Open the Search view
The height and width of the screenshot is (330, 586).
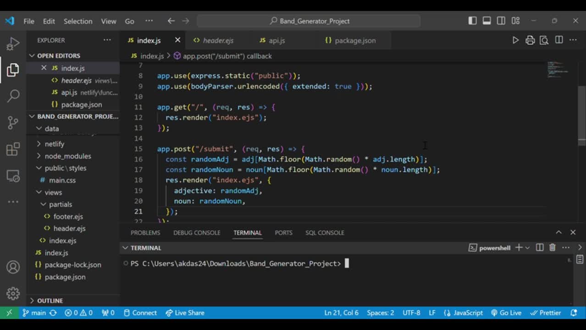[x=13, y=96]
